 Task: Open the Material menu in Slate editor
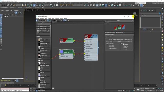pyautogui.click(x=42, y=19)
